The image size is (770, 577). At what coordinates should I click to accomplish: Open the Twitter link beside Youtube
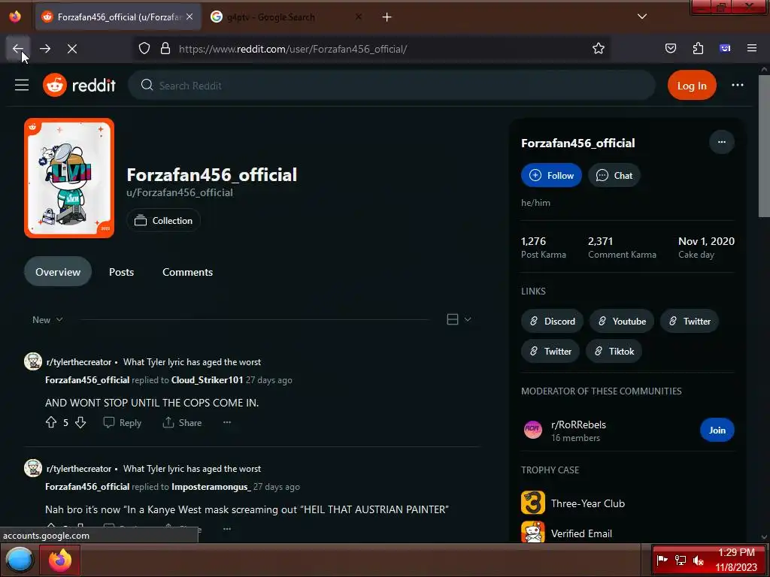coord(690,322)
